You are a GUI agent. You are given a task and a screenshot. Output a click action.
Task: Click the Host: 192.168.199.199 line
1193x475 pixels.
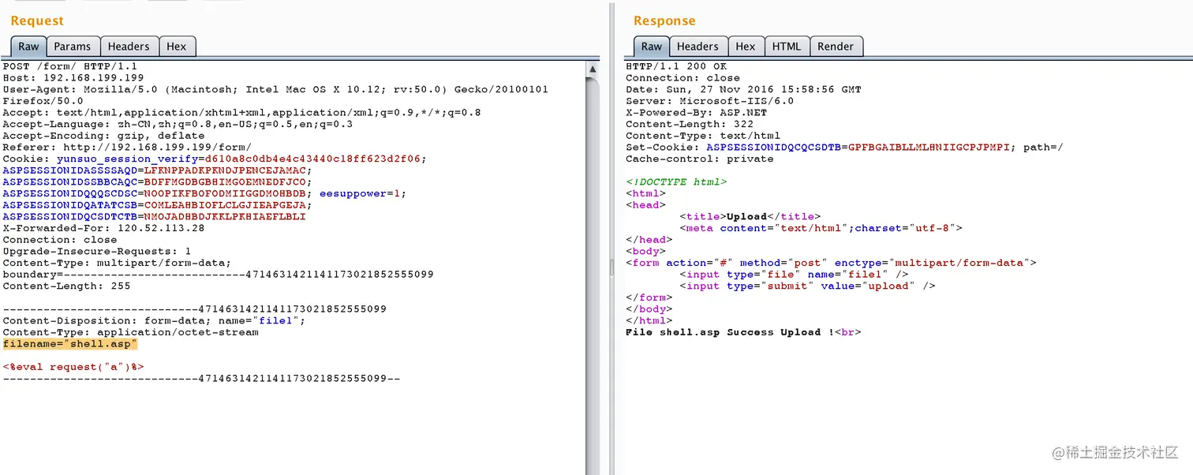[73, 78]
